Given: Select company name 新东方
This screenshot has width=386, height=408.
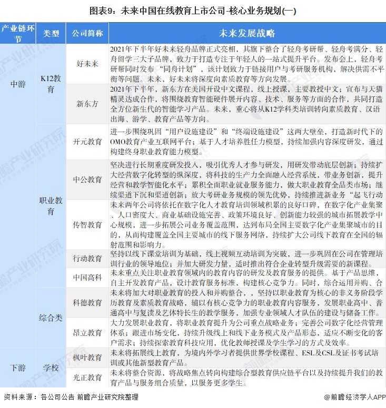Looking at the screenshot, I should (87, 104).
